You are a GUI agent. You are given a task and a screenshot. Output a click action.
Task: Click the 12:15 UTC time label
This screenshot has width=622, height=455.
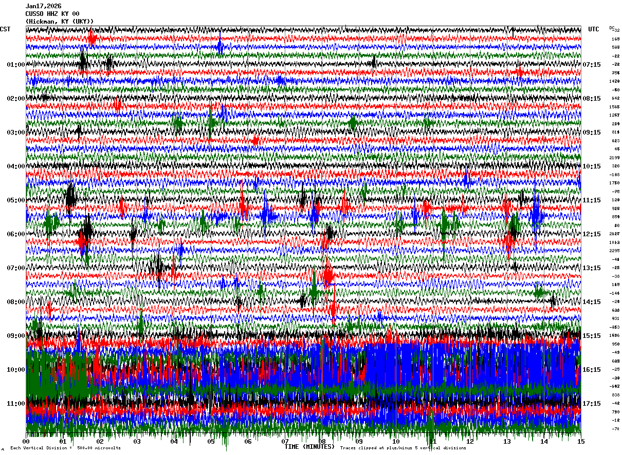click(592, 234)
